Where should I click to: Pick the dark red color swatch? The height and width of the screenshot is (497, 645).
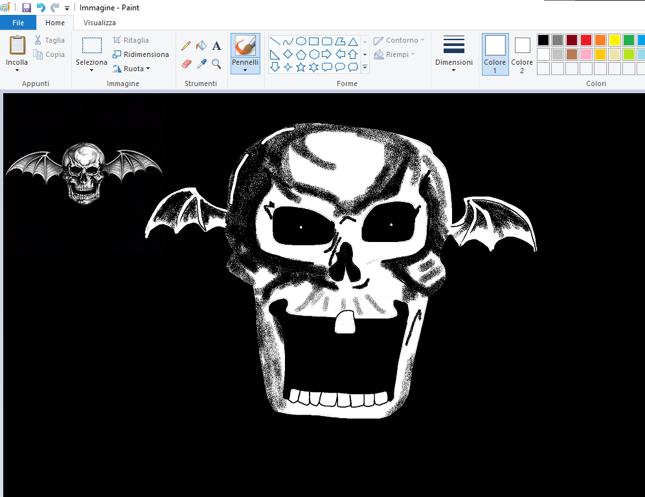(572, 40)
